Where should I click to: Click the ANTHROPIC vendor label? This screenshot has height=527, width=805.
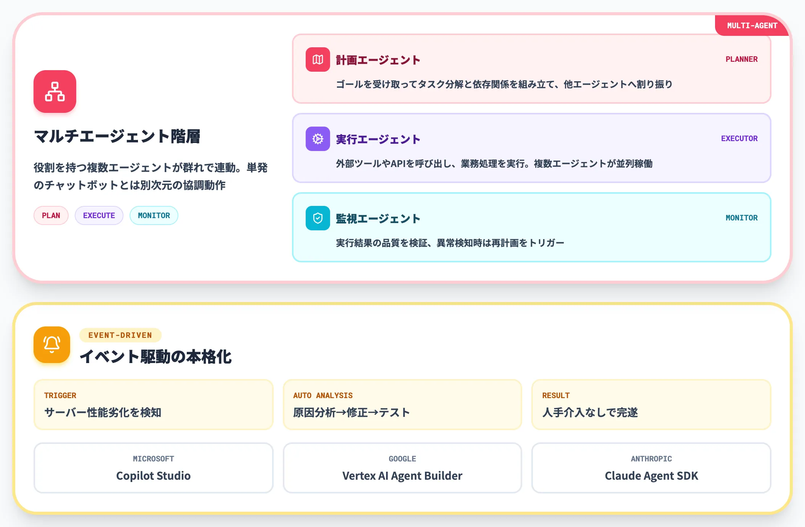tap(651, 459)
